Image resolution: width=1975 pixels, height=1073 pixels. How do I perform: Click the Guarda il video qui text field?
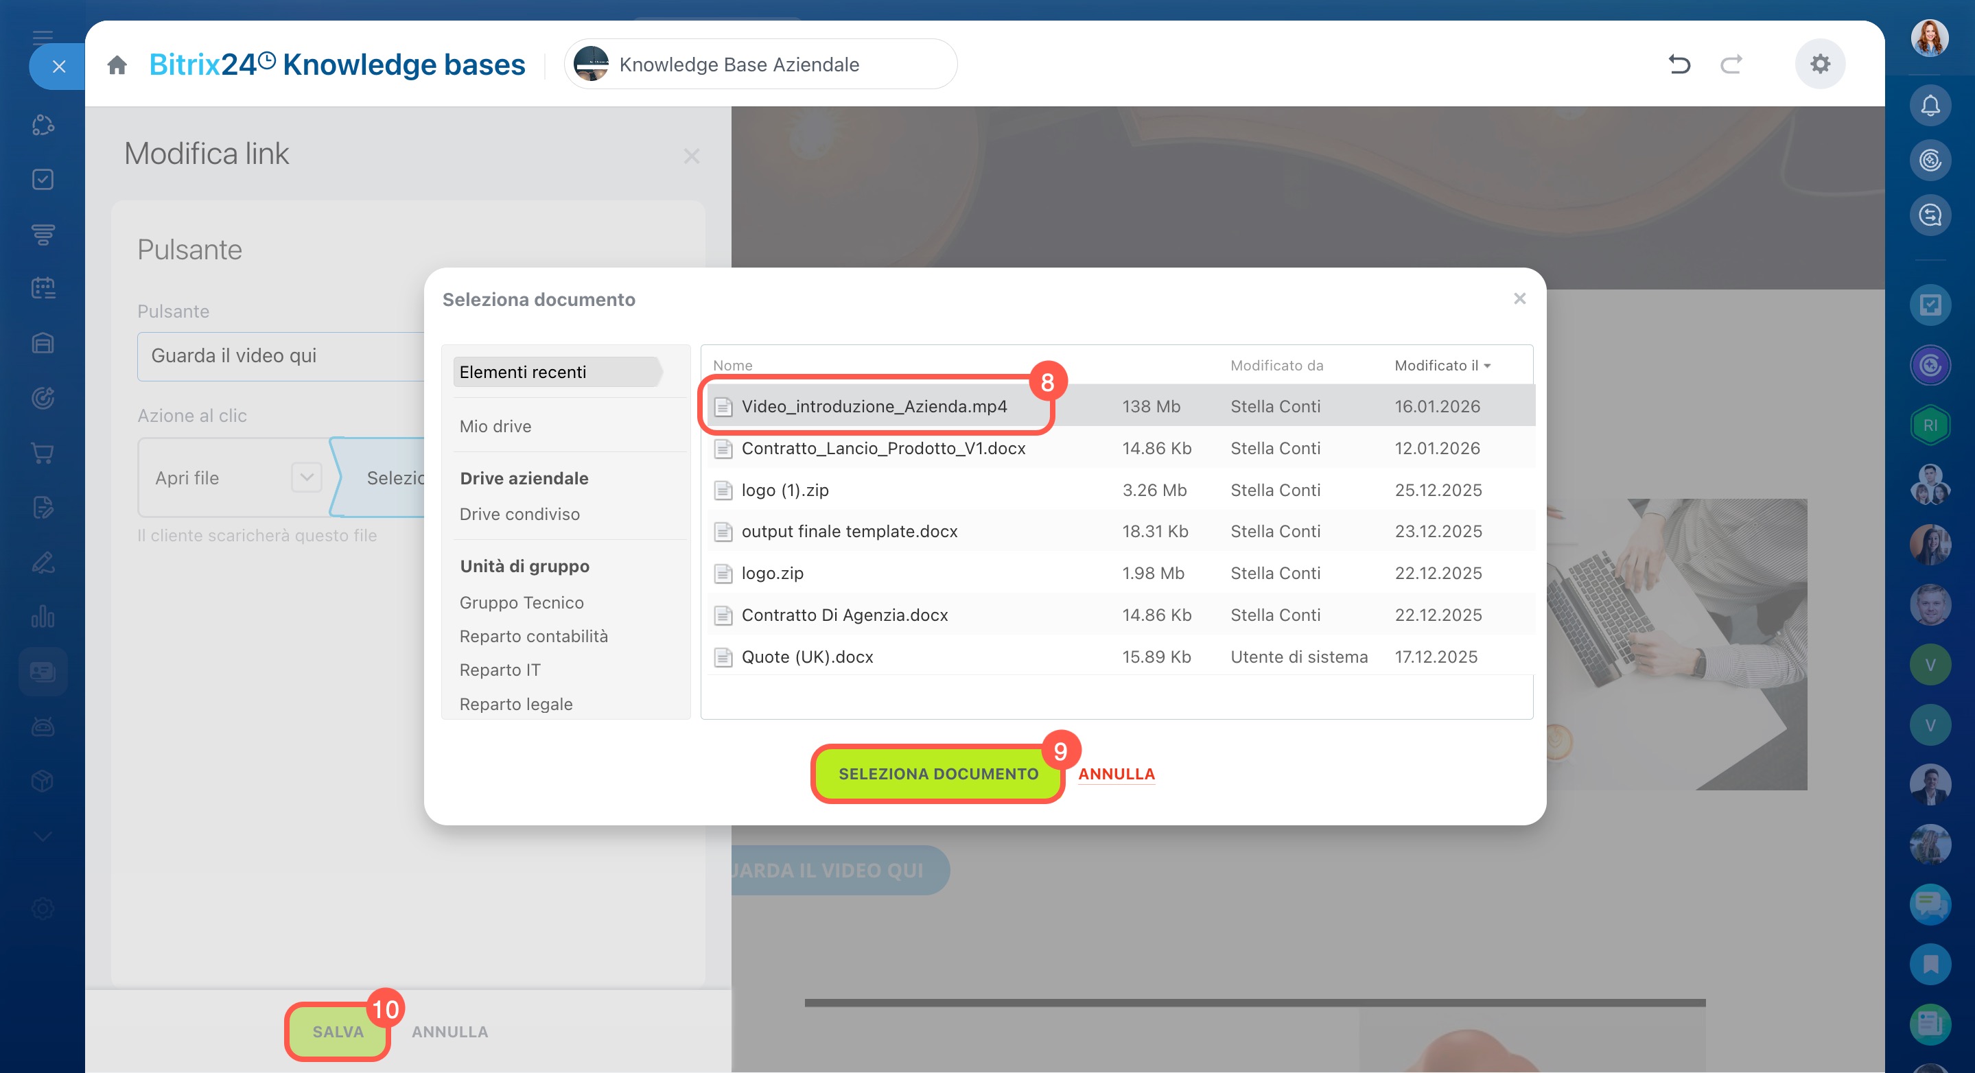pos(281,355)
